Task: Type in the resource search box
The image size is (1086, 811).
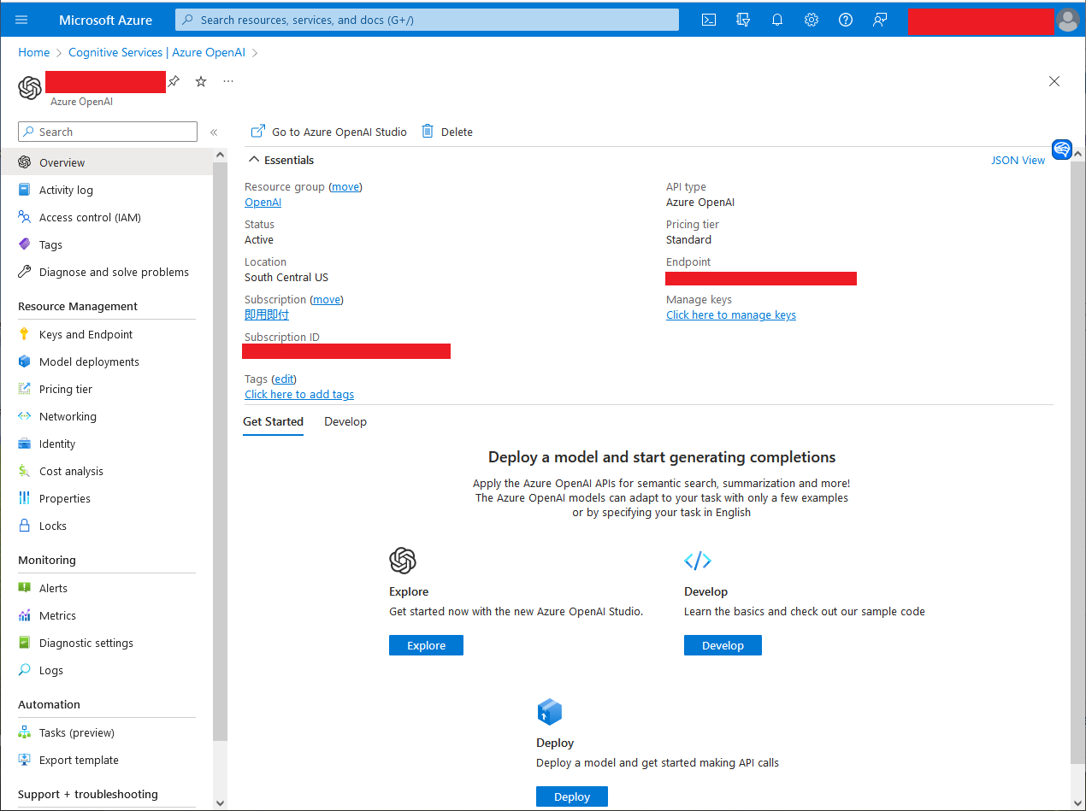Action: click(x=107, y=132)
